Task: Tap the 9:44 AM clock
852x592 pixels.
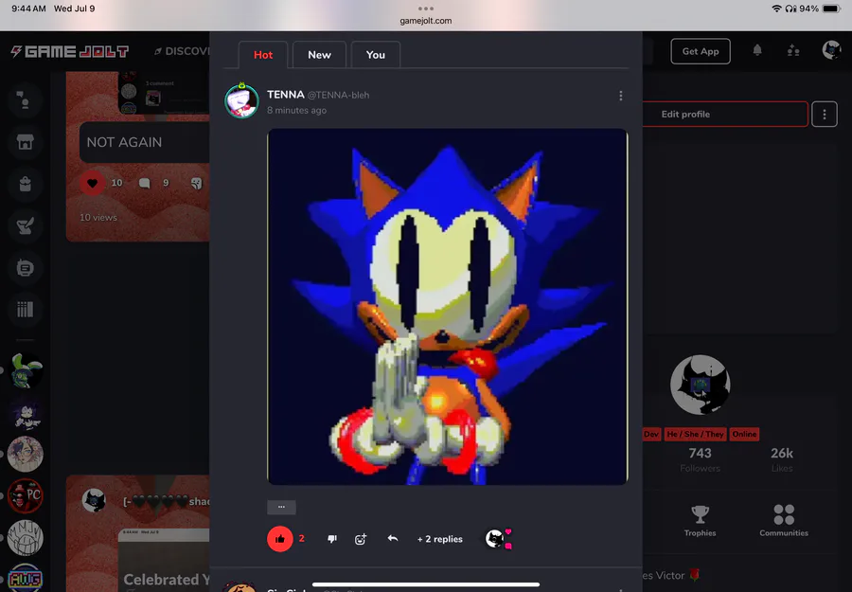Action: [x=28, y=9]
